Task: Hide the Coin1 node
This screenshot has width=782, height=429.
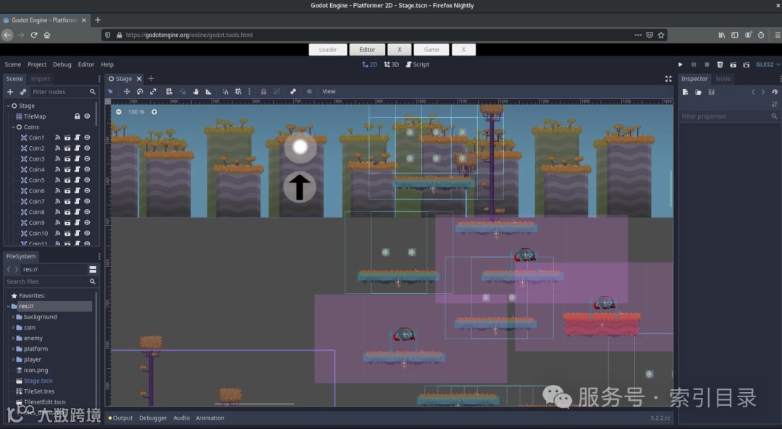Action: [x=88, y=137]
